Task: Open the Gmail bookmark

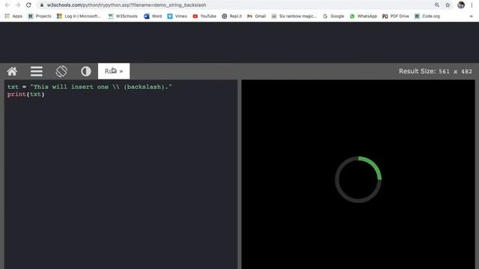Action: point(257,16)
